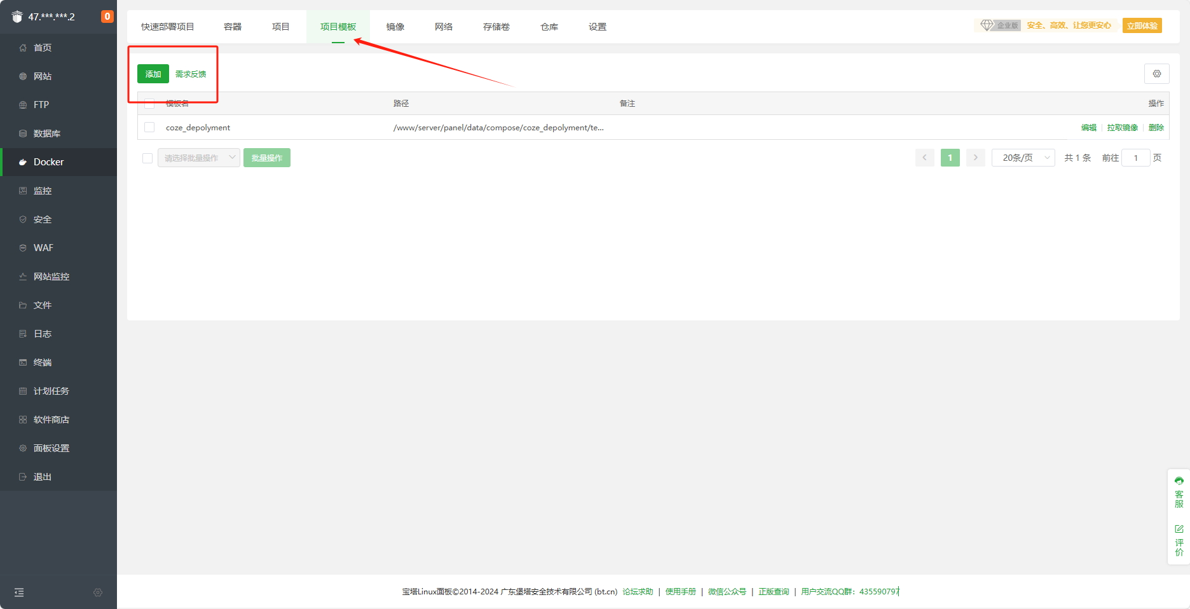The width and height of the screenshot is (1190, 609).
Task: Open the 20条/页 page size dropdown
Action: pos(1023,158)
